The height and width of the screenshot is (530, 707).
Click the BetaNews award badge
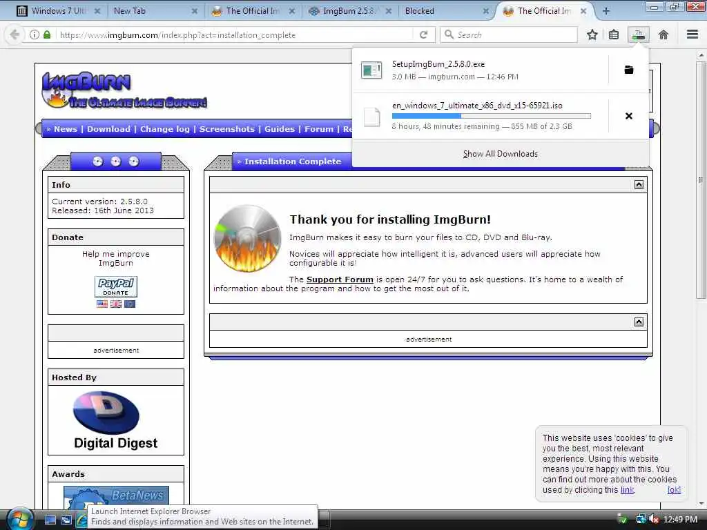pyautogui.click(x=116, y=497)
